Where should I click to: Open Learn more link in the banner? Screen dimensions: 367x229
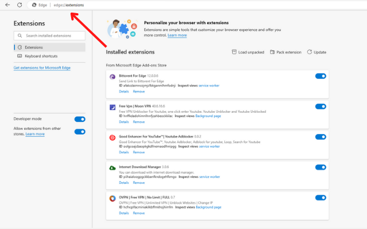pos(177,35)
